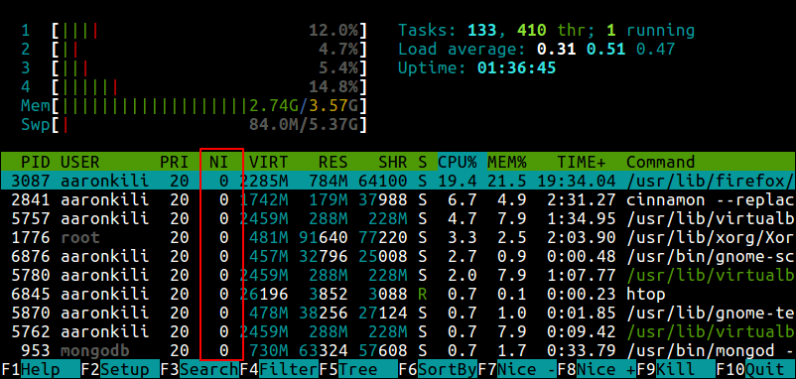Open Help via the F1 function bar item
The width and height of the screenshot is (796, 379).
[40, 370]
